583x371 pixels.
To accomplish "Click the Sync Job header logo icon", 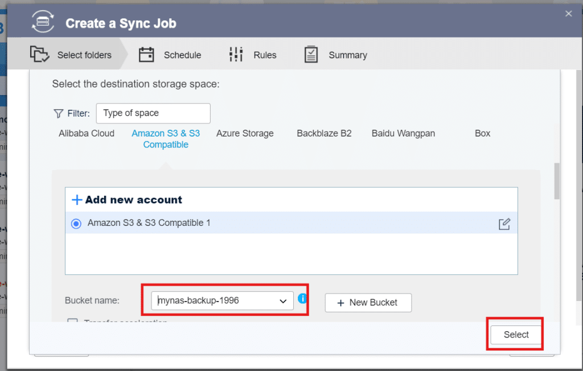I will [43, 23].
